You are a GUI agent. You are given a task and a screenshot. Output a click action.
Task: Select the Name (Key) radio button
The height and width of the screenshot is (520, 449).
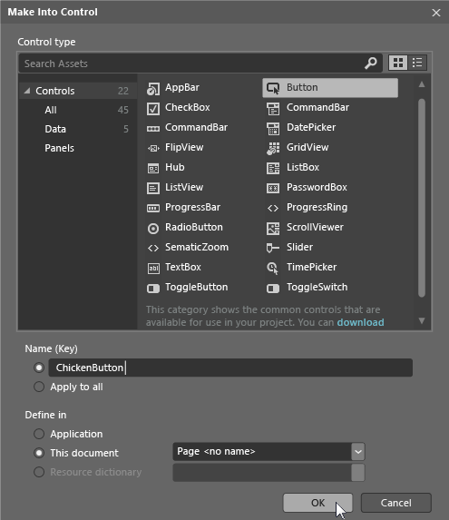pyautogui.click(x=39, y=368)
